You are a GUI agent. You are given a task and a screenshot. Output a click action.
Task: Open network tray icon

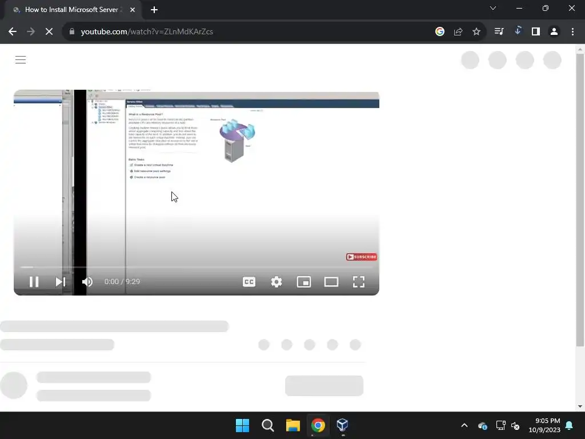[x=500, y=425]
